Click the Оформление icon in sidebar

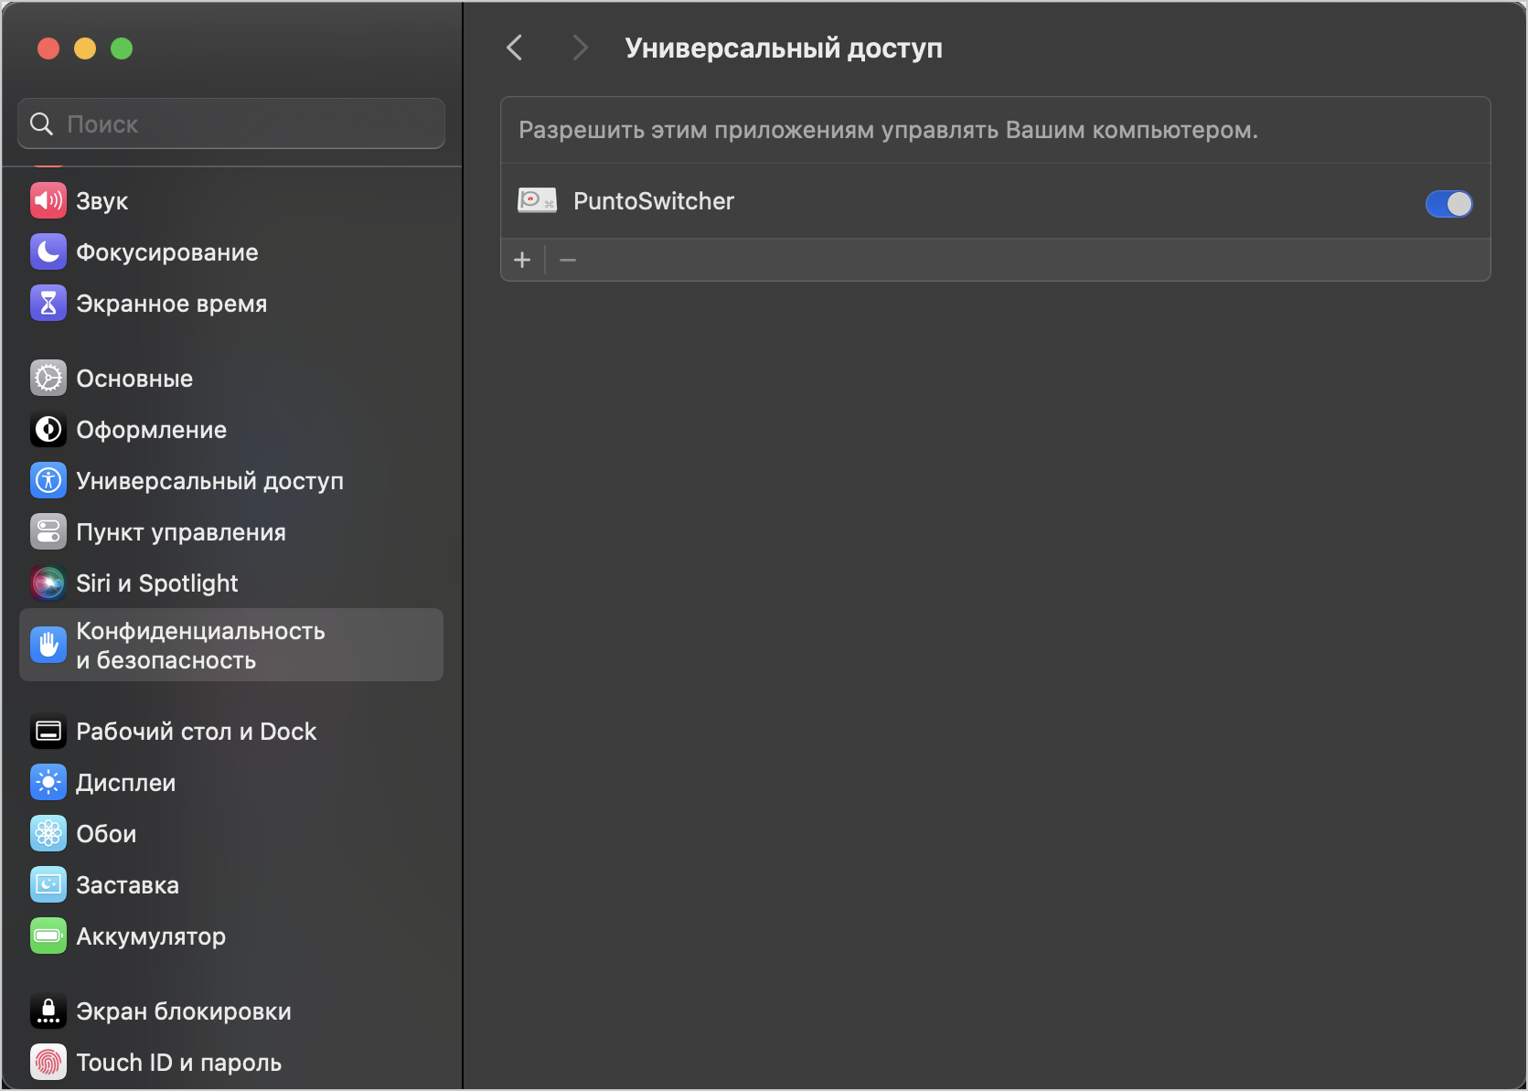coord(48,429)
